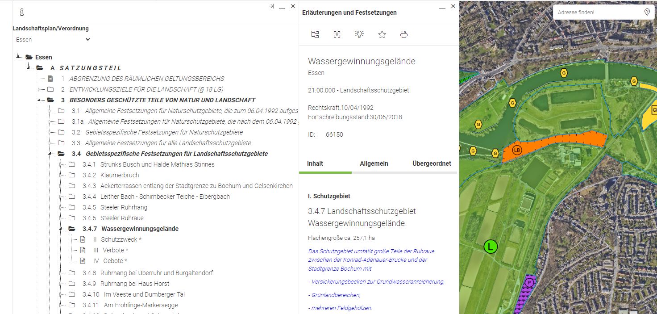Switch to the Allgemein tab
Image resolution: width=657 pixels, height=314 pixels.
[x=374, y=163]
